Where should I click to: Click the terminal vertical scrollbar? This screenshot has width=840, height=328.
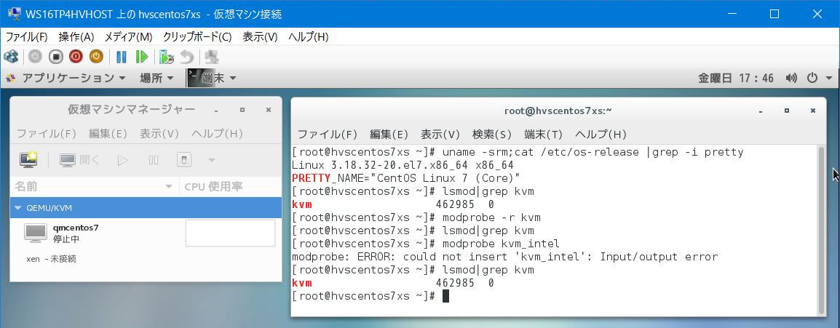(822, 230)
